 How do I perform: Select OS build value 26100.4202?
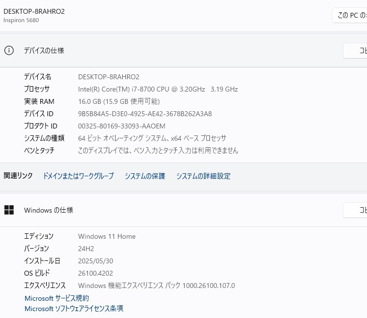pyautogui.click(x=95, y=273)
